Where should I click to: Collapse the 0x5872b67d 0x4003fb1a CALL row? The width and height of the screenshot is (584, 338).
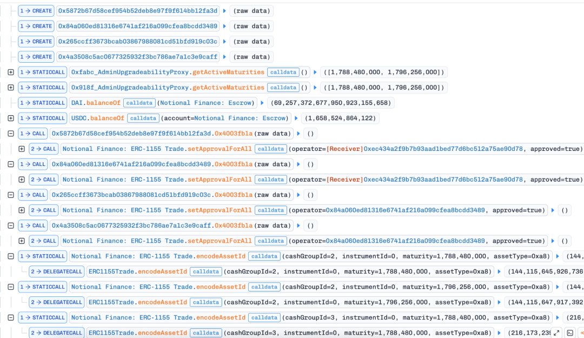(x=11, y=134)
